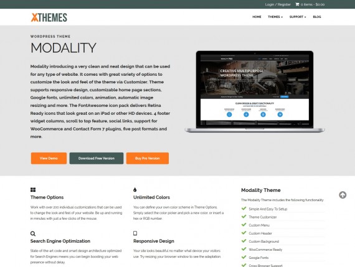This screenshot has height=267, width=355.
Task: Click checkmark beside Custom Menu
Action: 244,225
